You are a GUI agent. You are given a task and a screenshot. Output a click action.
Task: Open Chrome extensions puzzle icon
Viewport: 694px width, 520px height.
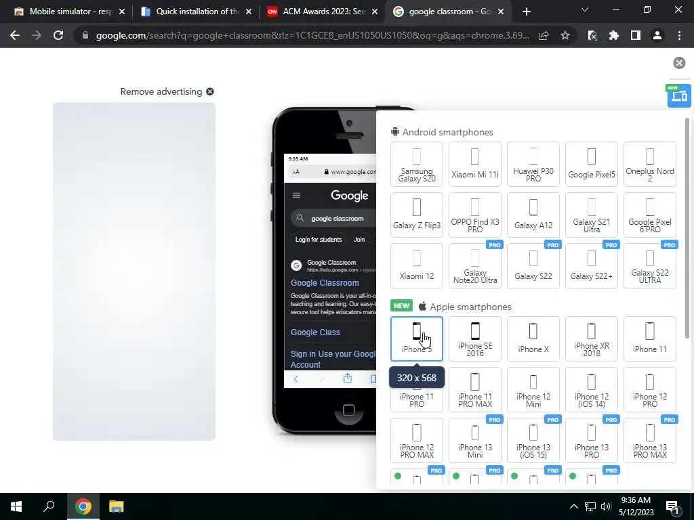613,35
